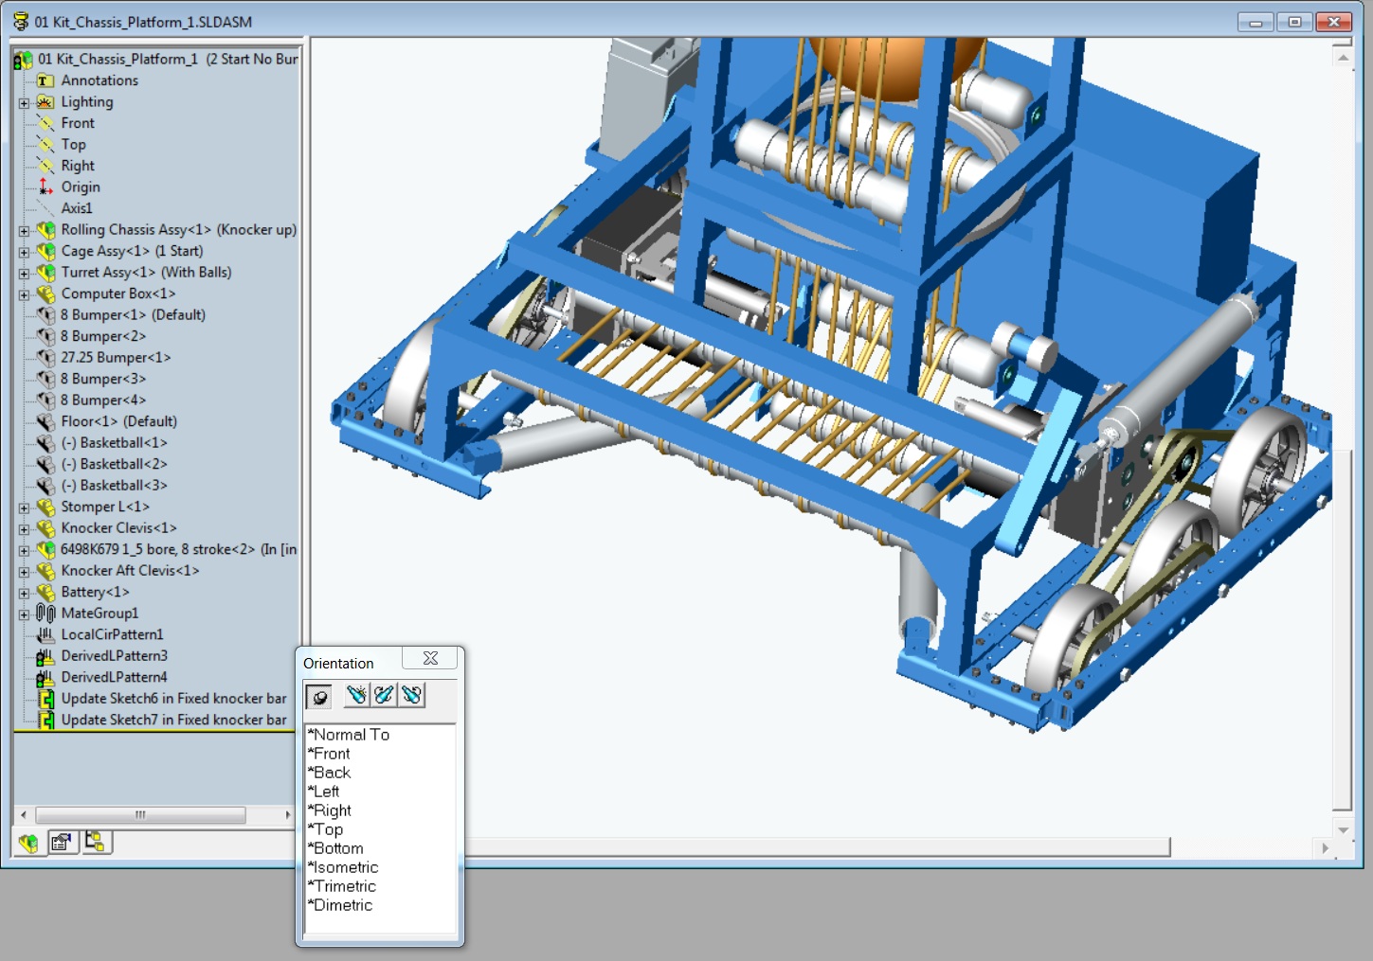1373x961 pixels.
Task: Click the Top plane icon
Action: pos(45,145)
